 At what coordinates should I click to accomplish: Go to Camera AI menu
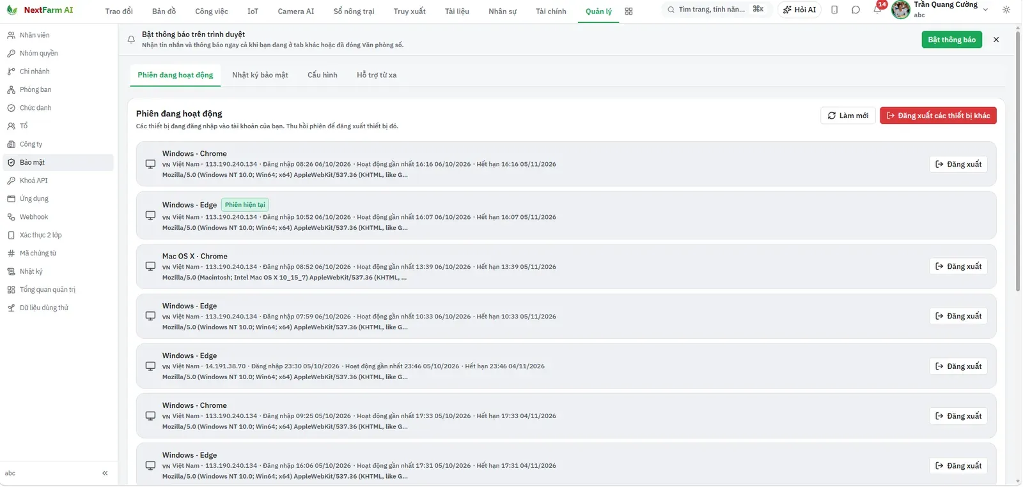pos(296,11)
